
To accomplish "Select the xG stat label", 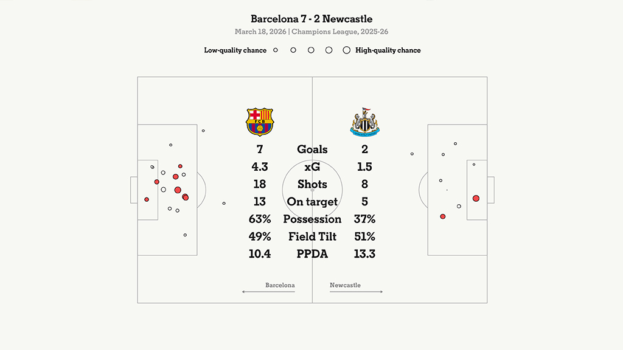I will pyautogui.click(x=312, y=167).
